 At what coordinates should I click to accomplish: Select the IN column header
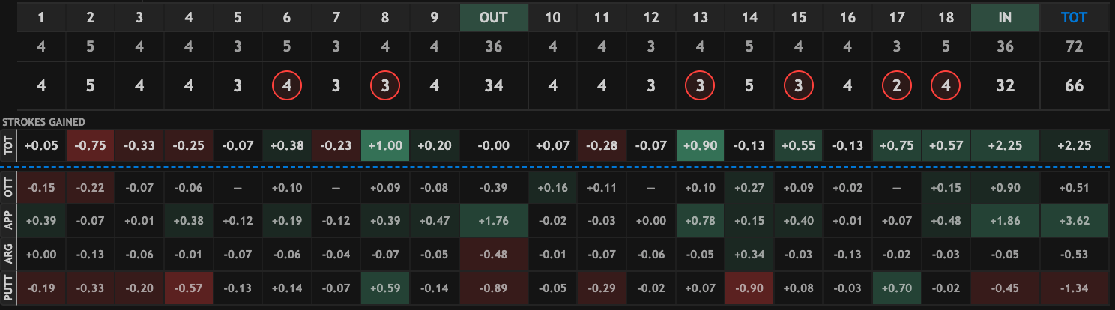tap(1005, 18)
